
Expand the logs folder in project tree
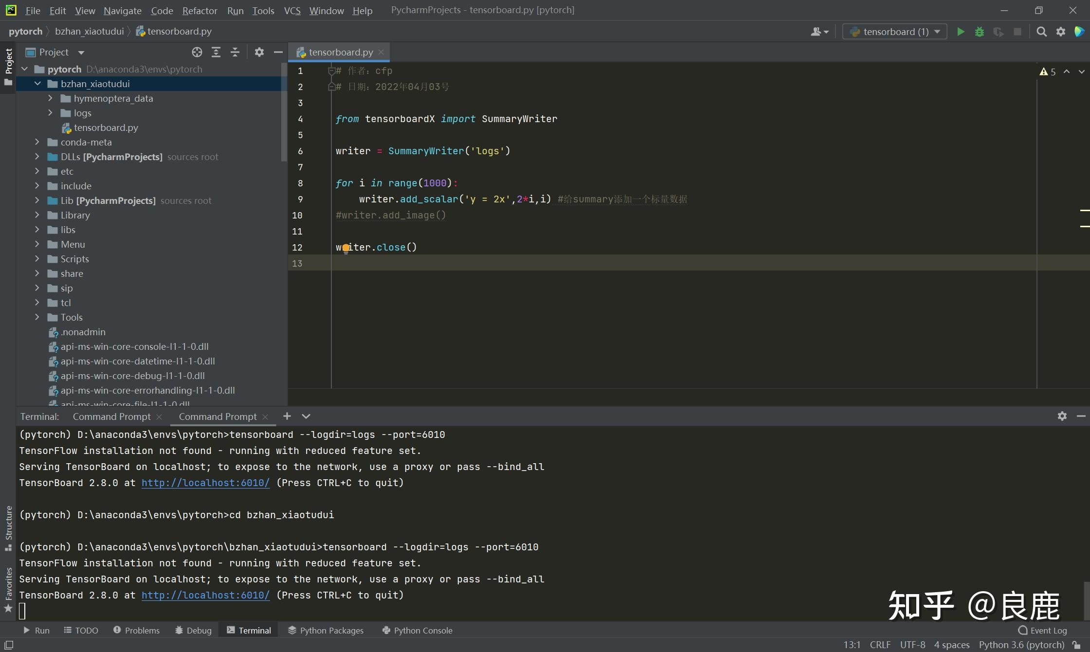point(49,112)
